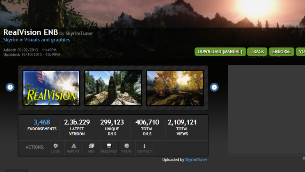Viewport: 305px width, 172px height.
Task: Open the Skyrim breadcrumb link
Action: (11, 40)
